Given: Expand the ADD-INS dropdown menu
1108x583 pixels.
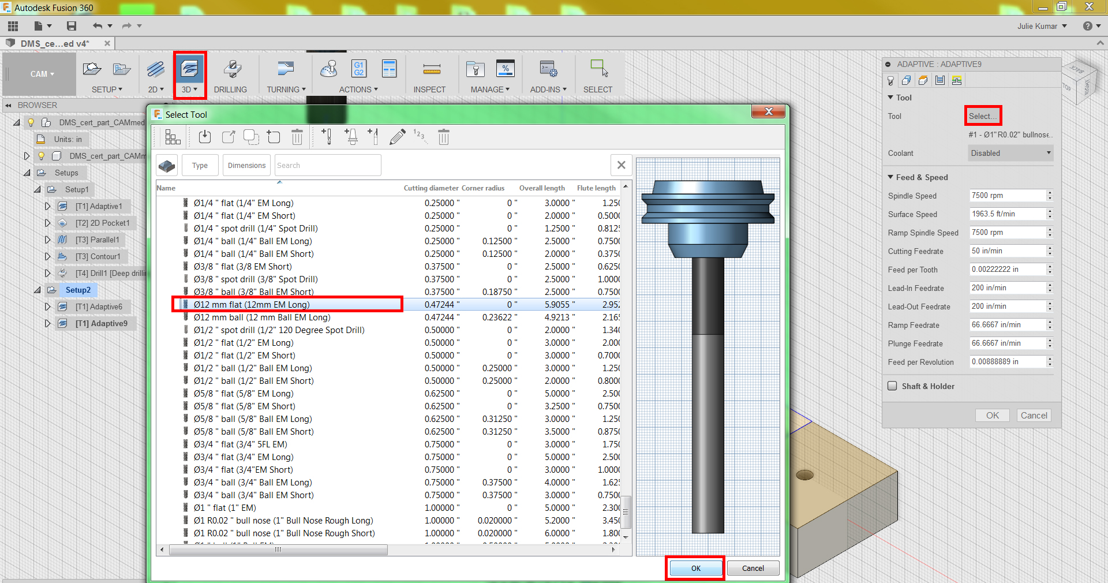Looking at the screenshot, I should [x=548, y=89].
